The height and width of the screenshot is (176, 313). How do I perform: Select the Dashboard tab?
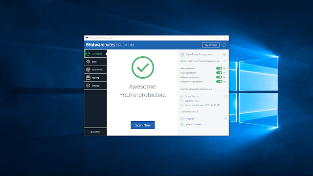click(x=95, y=54)
